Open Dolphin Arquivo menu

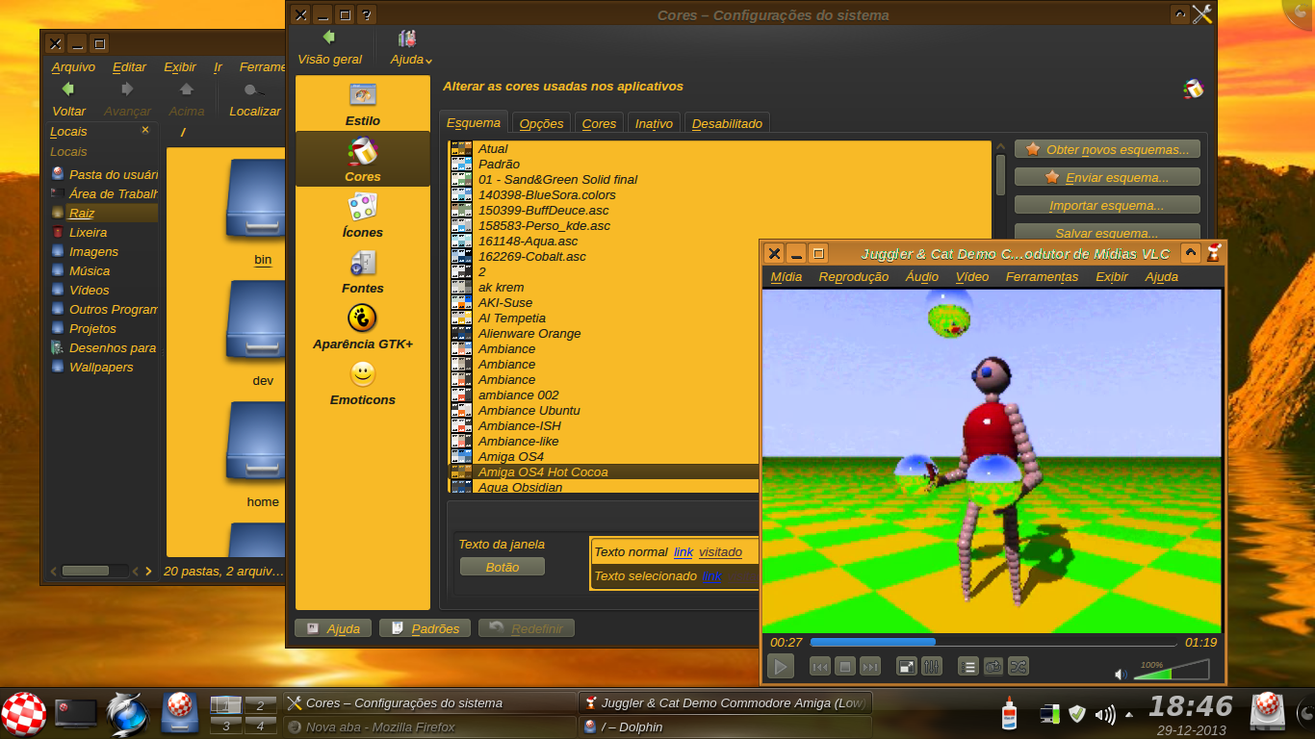[x=73, y=66]
